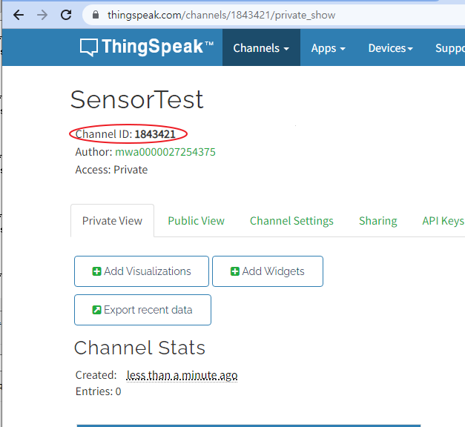Click the Channel ID number 1843421
The image size is (465, 427).
155,134
